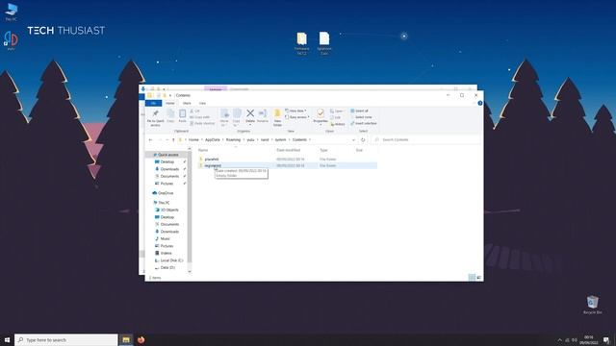Click Pin to Quick access in ribbon
Image resolution: width=616 pixels, height=346 pixels.
click(155, 117)
